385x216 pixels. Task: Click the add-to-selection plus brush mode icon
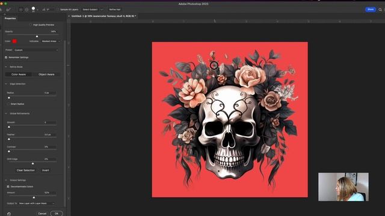[x=21, y=10]
